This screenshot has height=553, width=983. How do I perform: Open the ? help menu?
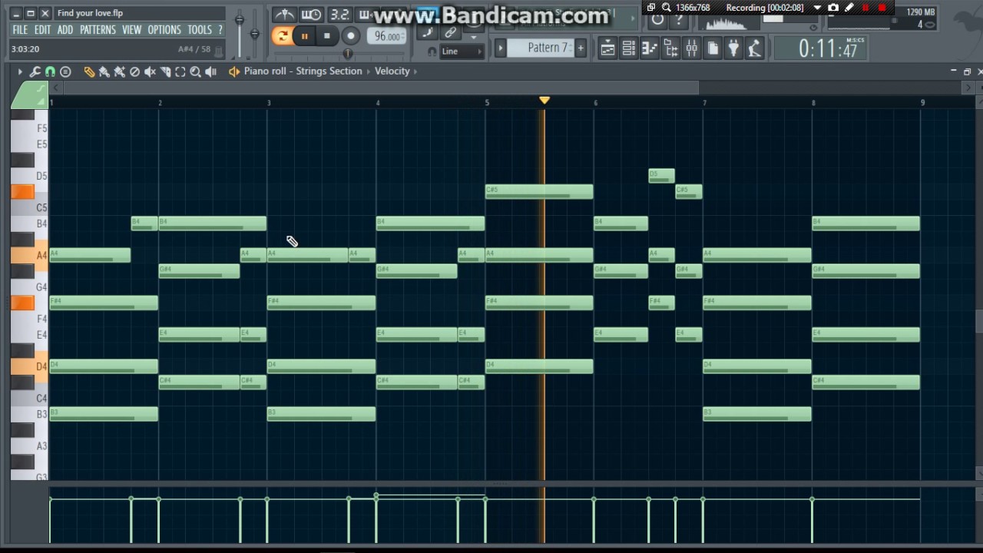point(220,30)
